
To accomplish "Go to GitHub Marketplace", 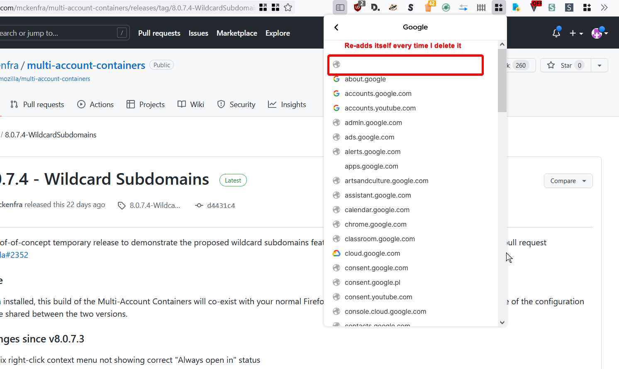I will point(237,33).
